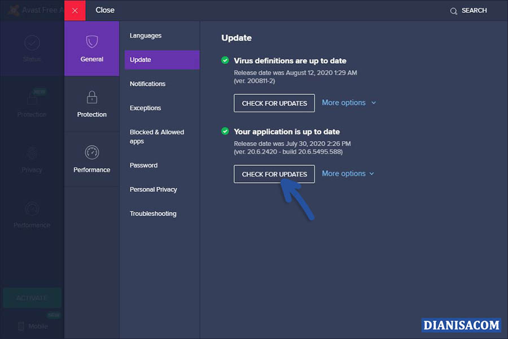Open the Password settings page

pos(143,165)
